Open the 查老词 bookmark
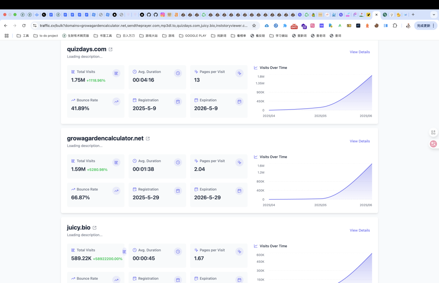Image resolution: width=439 pixels, height=283 pixels. pyautogui.click(x=318, y=36)
